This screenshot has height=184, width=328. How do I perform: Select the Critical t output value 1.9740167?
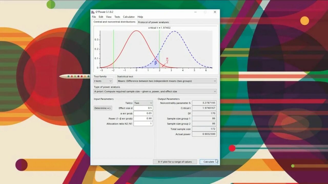click(204, 108)
